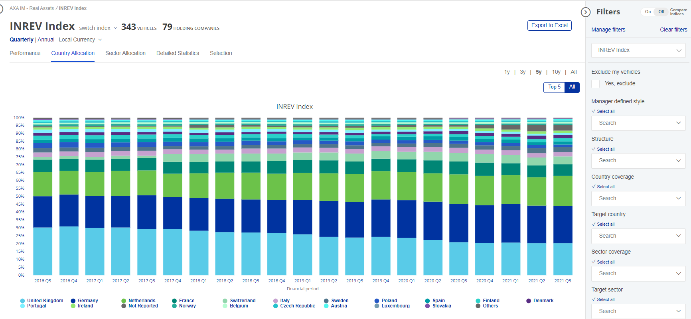Click Luxembourg legend dot
The width and height of the screenshot is (691, 319).
coord(377,306)
